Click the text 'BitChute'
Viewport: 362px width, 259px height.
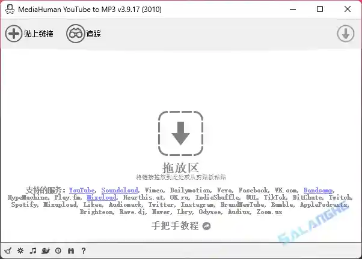[x=307, y=197]
